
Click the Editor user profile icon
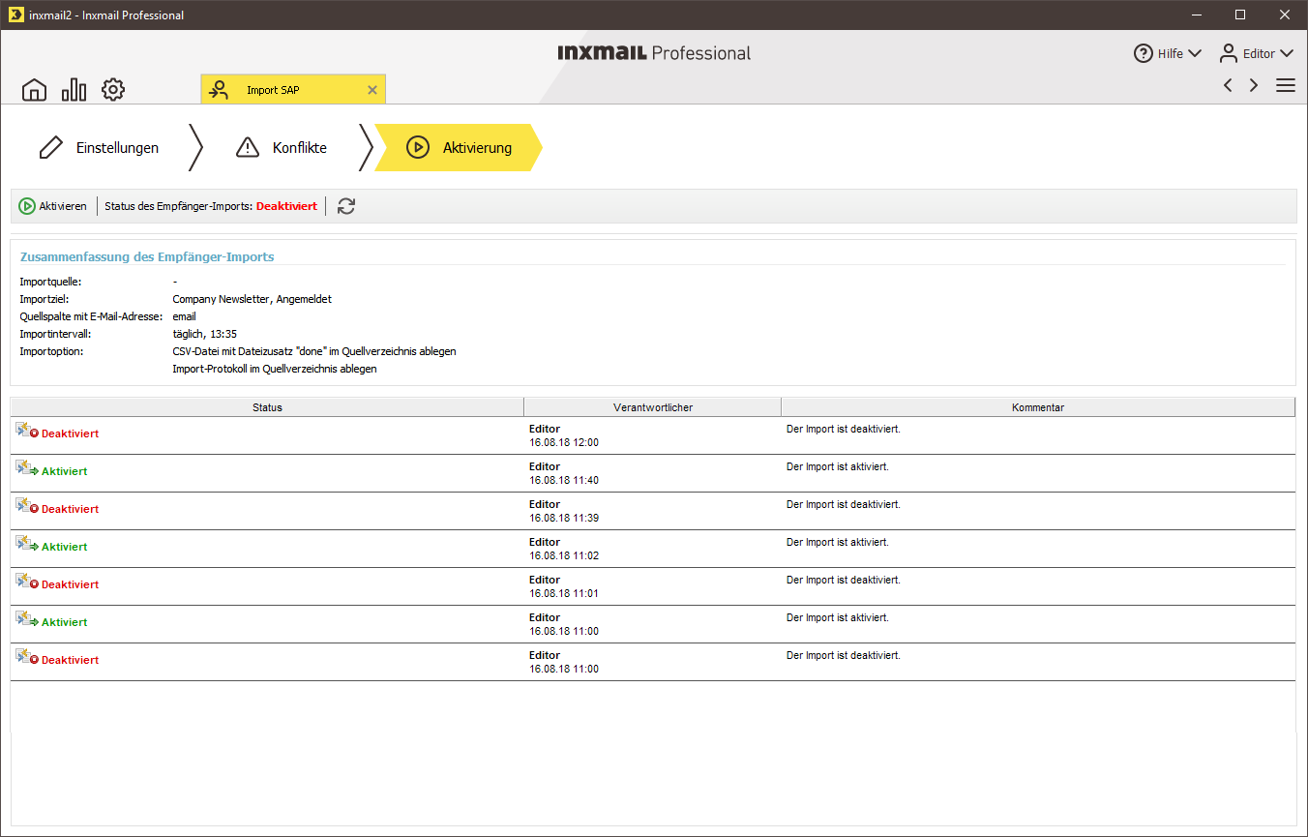pos(1229,53)
